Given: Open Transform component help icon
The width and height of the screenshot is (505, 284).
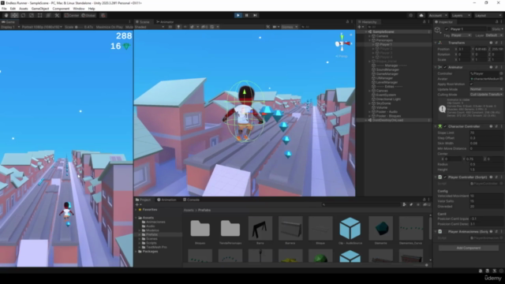Looking at the screenshot, I should [491, 43].
